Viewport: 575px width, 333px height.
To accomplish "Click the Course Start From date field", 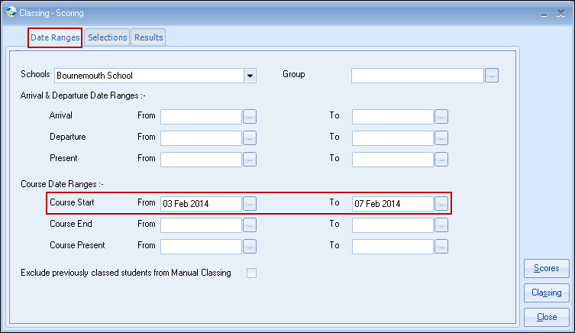I will pyautogui.click(x=201, y=204).
